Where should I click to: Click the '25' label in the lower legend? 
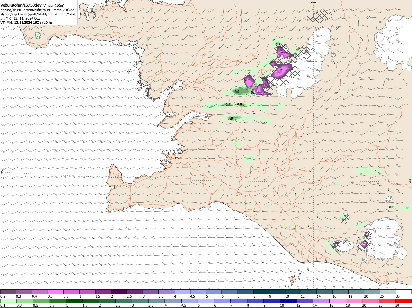pos(381,306)
